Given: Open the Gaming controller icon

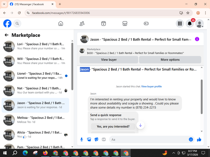Looking at the screenshot, I should click(146, 23).
